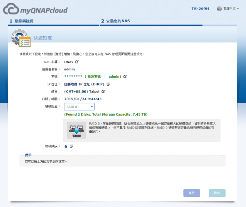Edit the password using pencil icon
This screenshot has width=246, height=207.
coord(125,77)
